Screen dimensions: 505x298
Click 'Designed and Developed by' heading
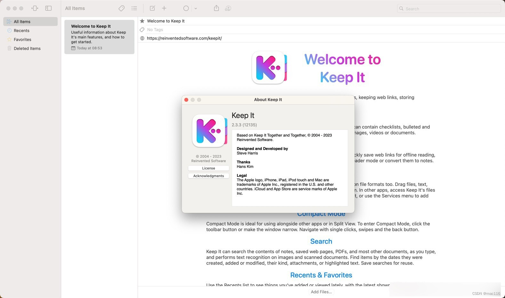262,149
